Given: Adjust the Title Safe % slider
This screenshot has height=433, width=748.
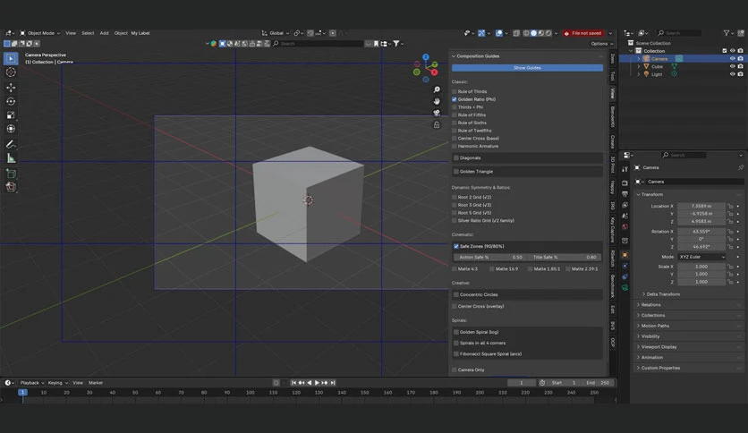Looking at the screenshot, I should click(564, 257).
